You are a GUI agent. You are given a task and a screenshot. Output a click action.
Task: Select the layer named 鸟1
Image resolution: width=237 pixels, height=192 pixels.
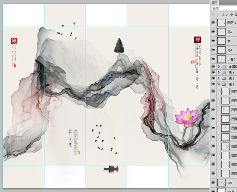point(230,50)
